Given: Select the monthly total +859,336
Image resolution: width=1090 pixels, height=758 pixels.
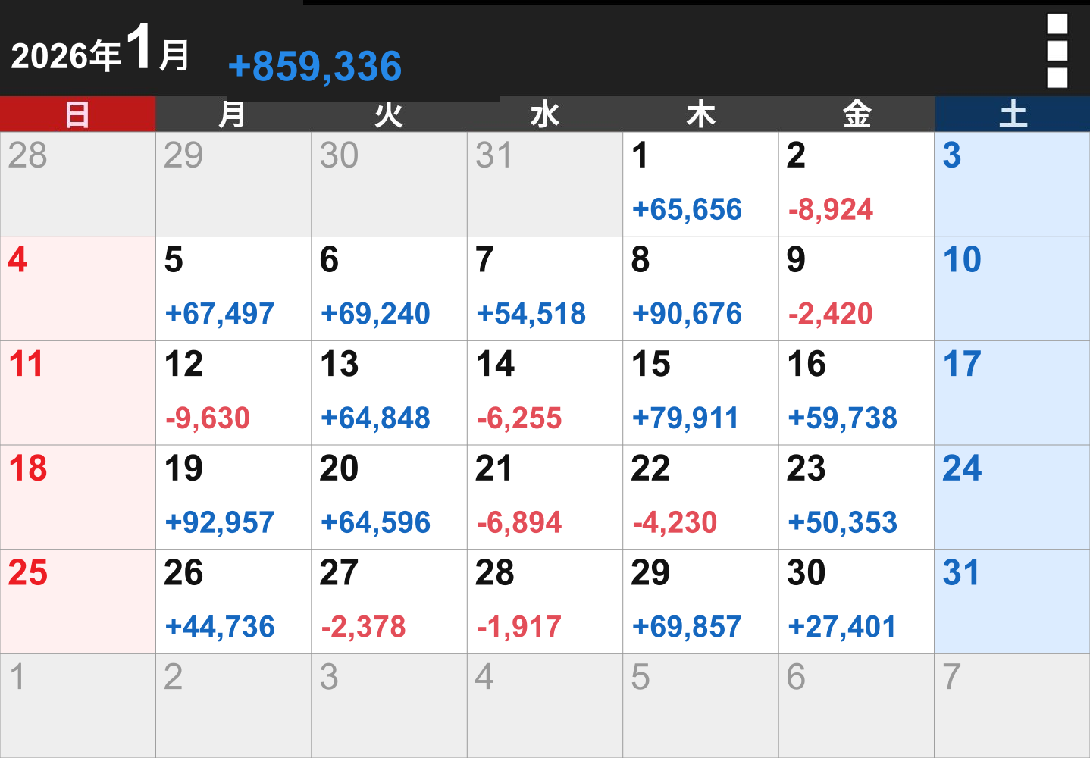Looking at the screenshot, I should click(315, 66).
